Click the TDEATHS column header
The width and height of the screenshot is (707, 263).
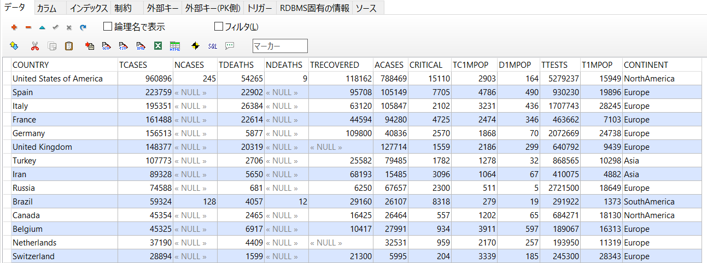click(241, 65)
